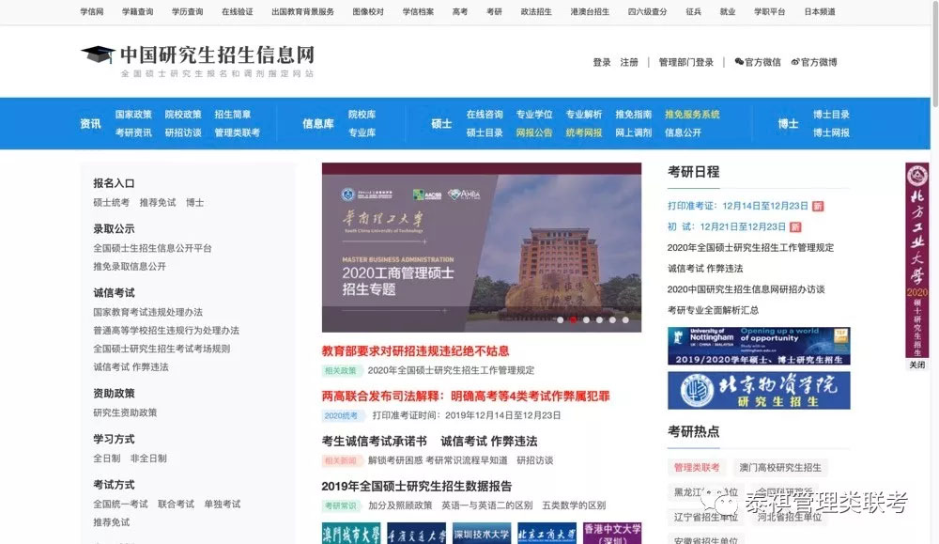Click the 重庆交通大学 logo thumbnail

pyautogui.click(x=416, y=534)
